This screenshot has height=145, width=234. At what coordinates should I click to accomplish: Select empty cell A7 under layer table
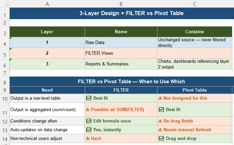(47, 73)
